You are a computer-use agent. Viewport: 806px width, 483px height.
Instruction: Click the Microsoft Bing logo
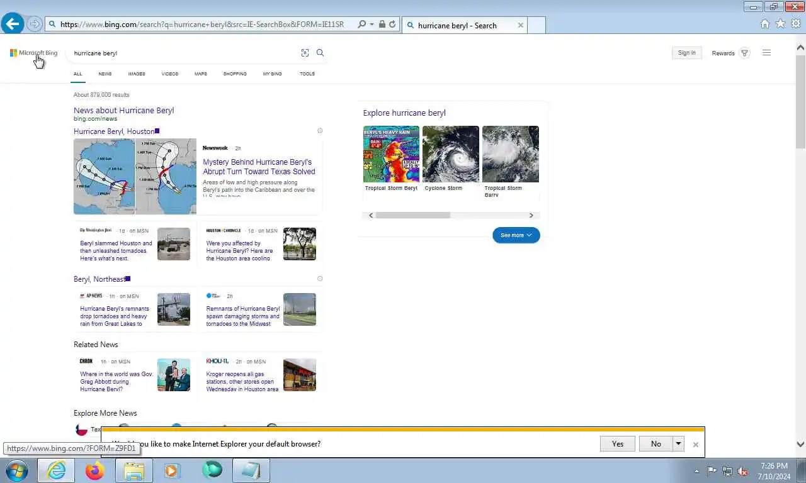tap(33, 53)
